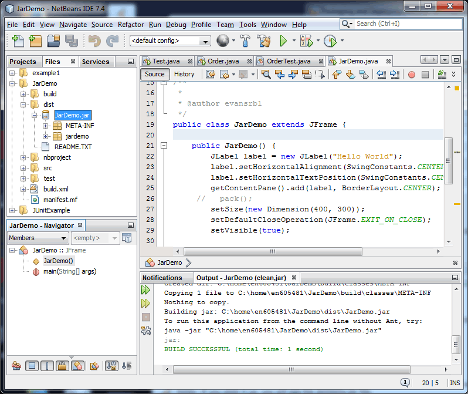This screenshot has height=394, width=468.
Task: Toggle rectangular selection in editor toolbar
Action: [x=320, y=74]
